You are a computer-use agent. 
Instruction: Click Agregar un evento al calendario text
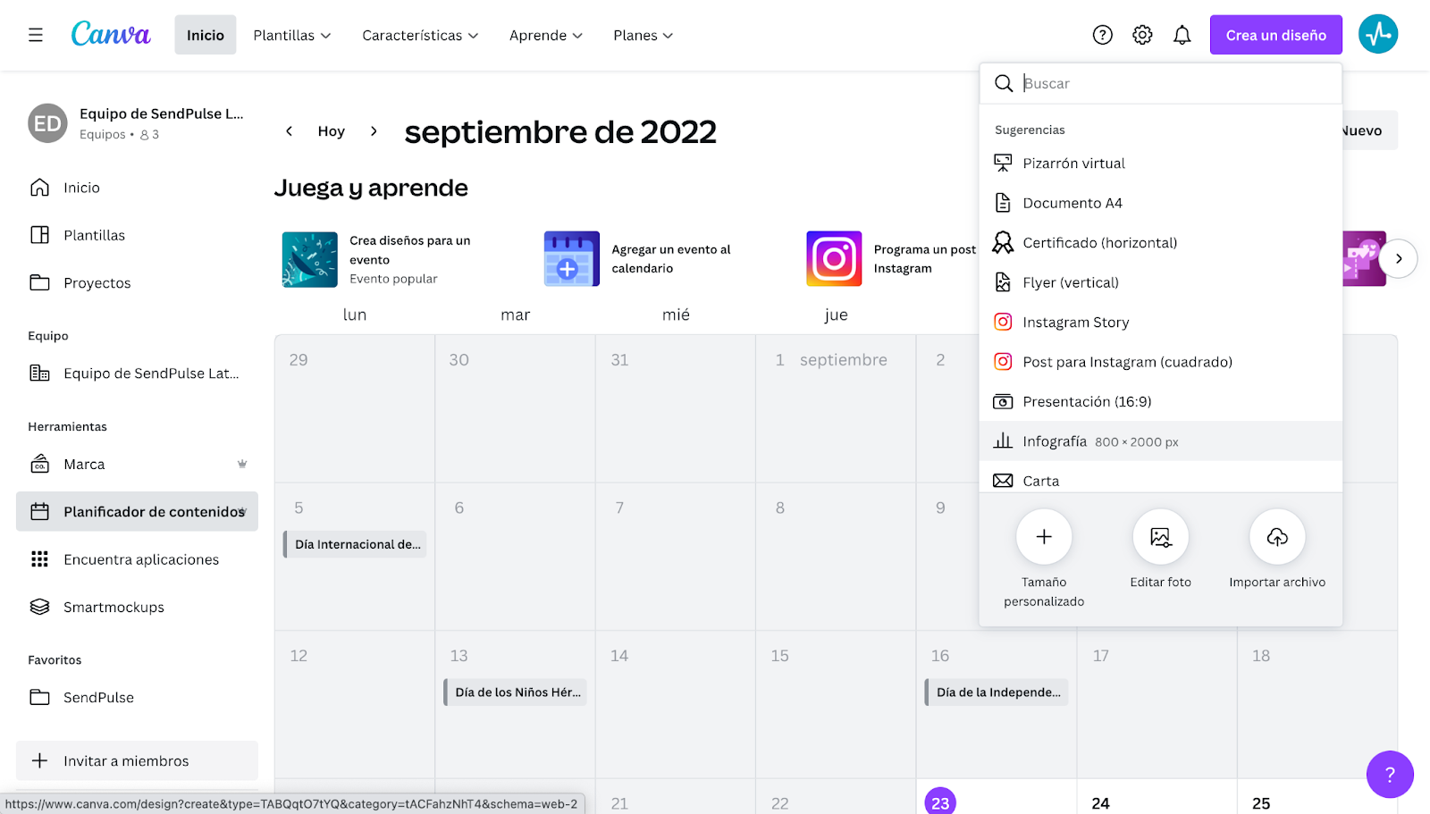point(671,259)
